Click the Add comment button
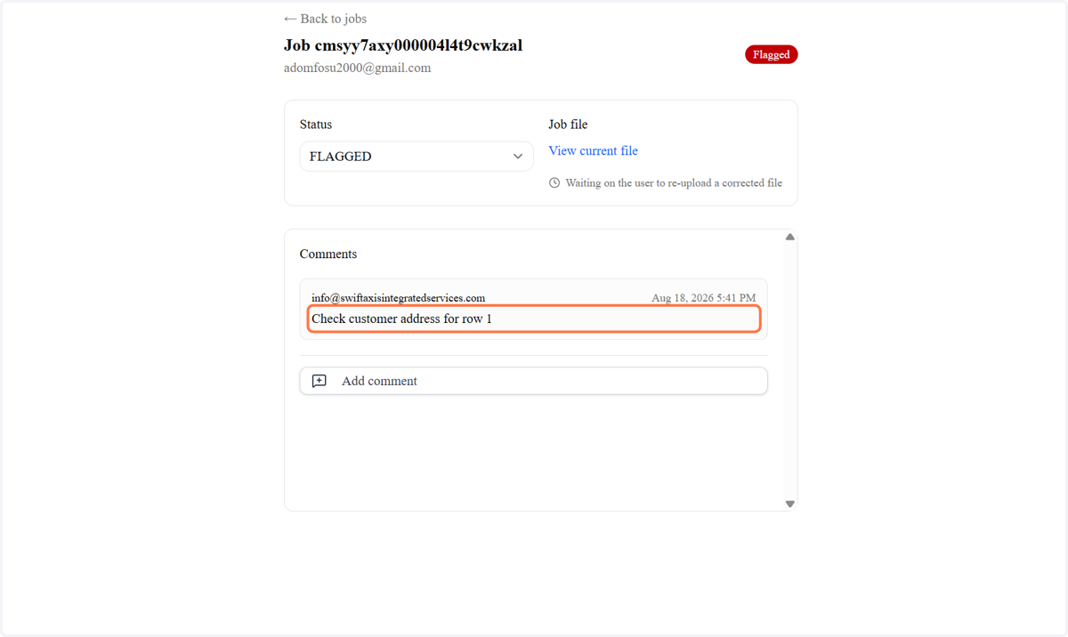1068x637 pixels. point(533,381)
